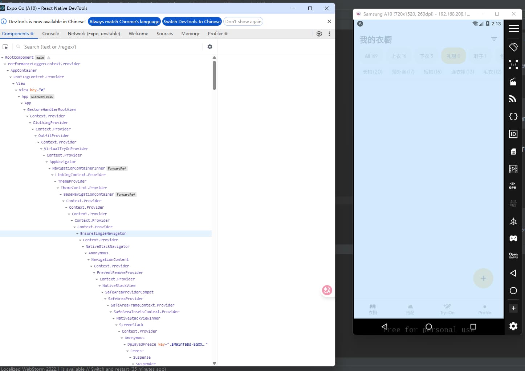Select the EnsureSingleNavigator tree item

pos(103,234)
